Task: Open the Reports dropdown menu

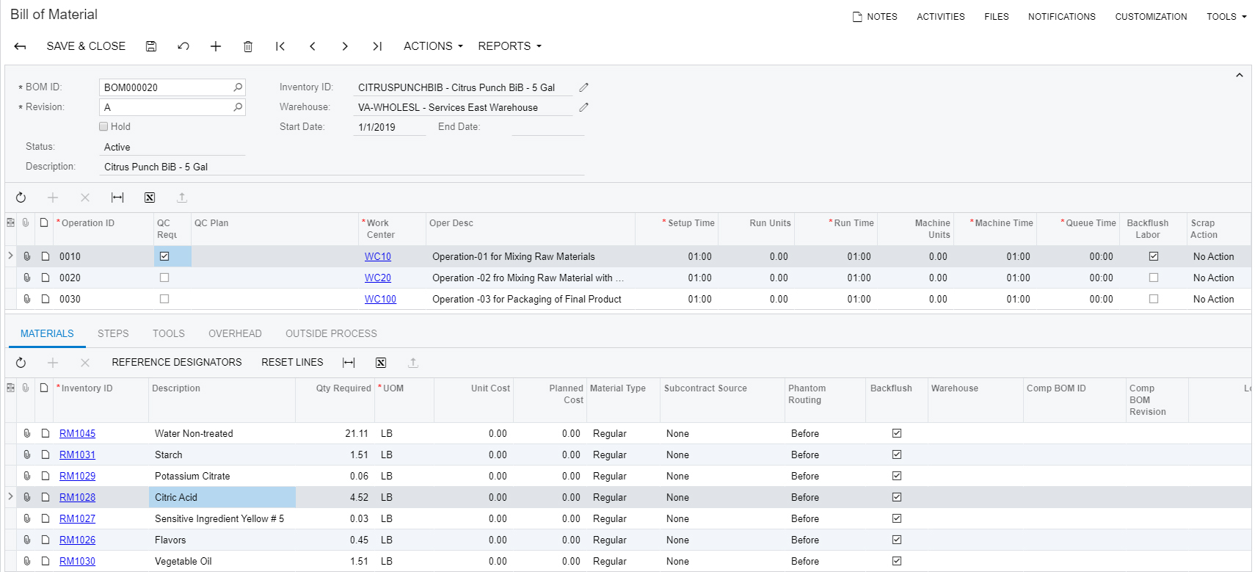Action: point(509,46)
